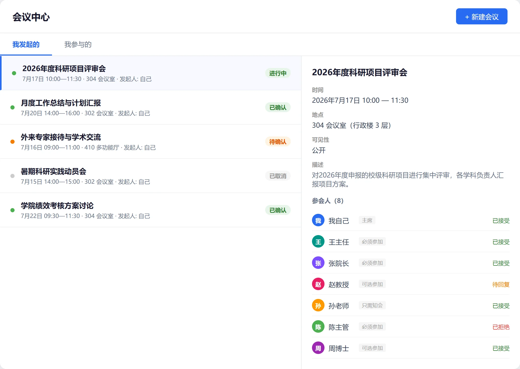
Task: Click the 进行中 status badge
Action: coord(278,73)
